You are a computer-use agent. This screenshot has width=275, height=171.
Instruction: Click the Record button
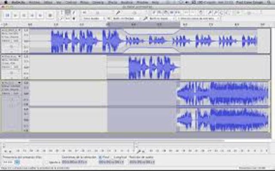tap(50, 15)
